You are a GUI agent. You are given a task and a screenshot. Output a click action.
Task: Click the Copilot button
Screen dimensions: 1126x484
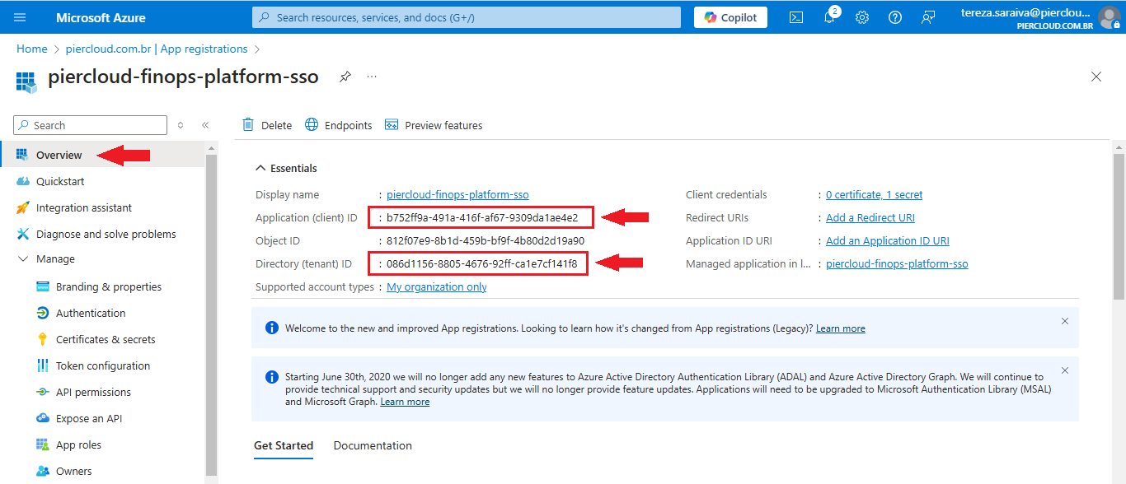click(x=730, y=17)
